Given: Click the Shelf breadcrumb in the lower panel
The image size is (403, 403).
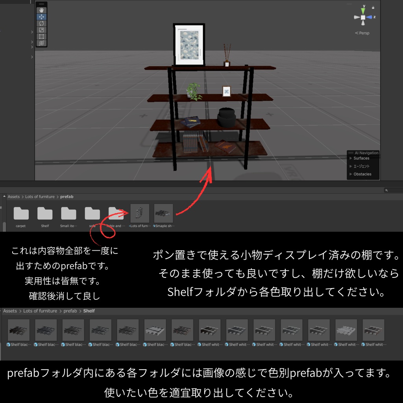Looking at the screenshot, I should point(89,311).
